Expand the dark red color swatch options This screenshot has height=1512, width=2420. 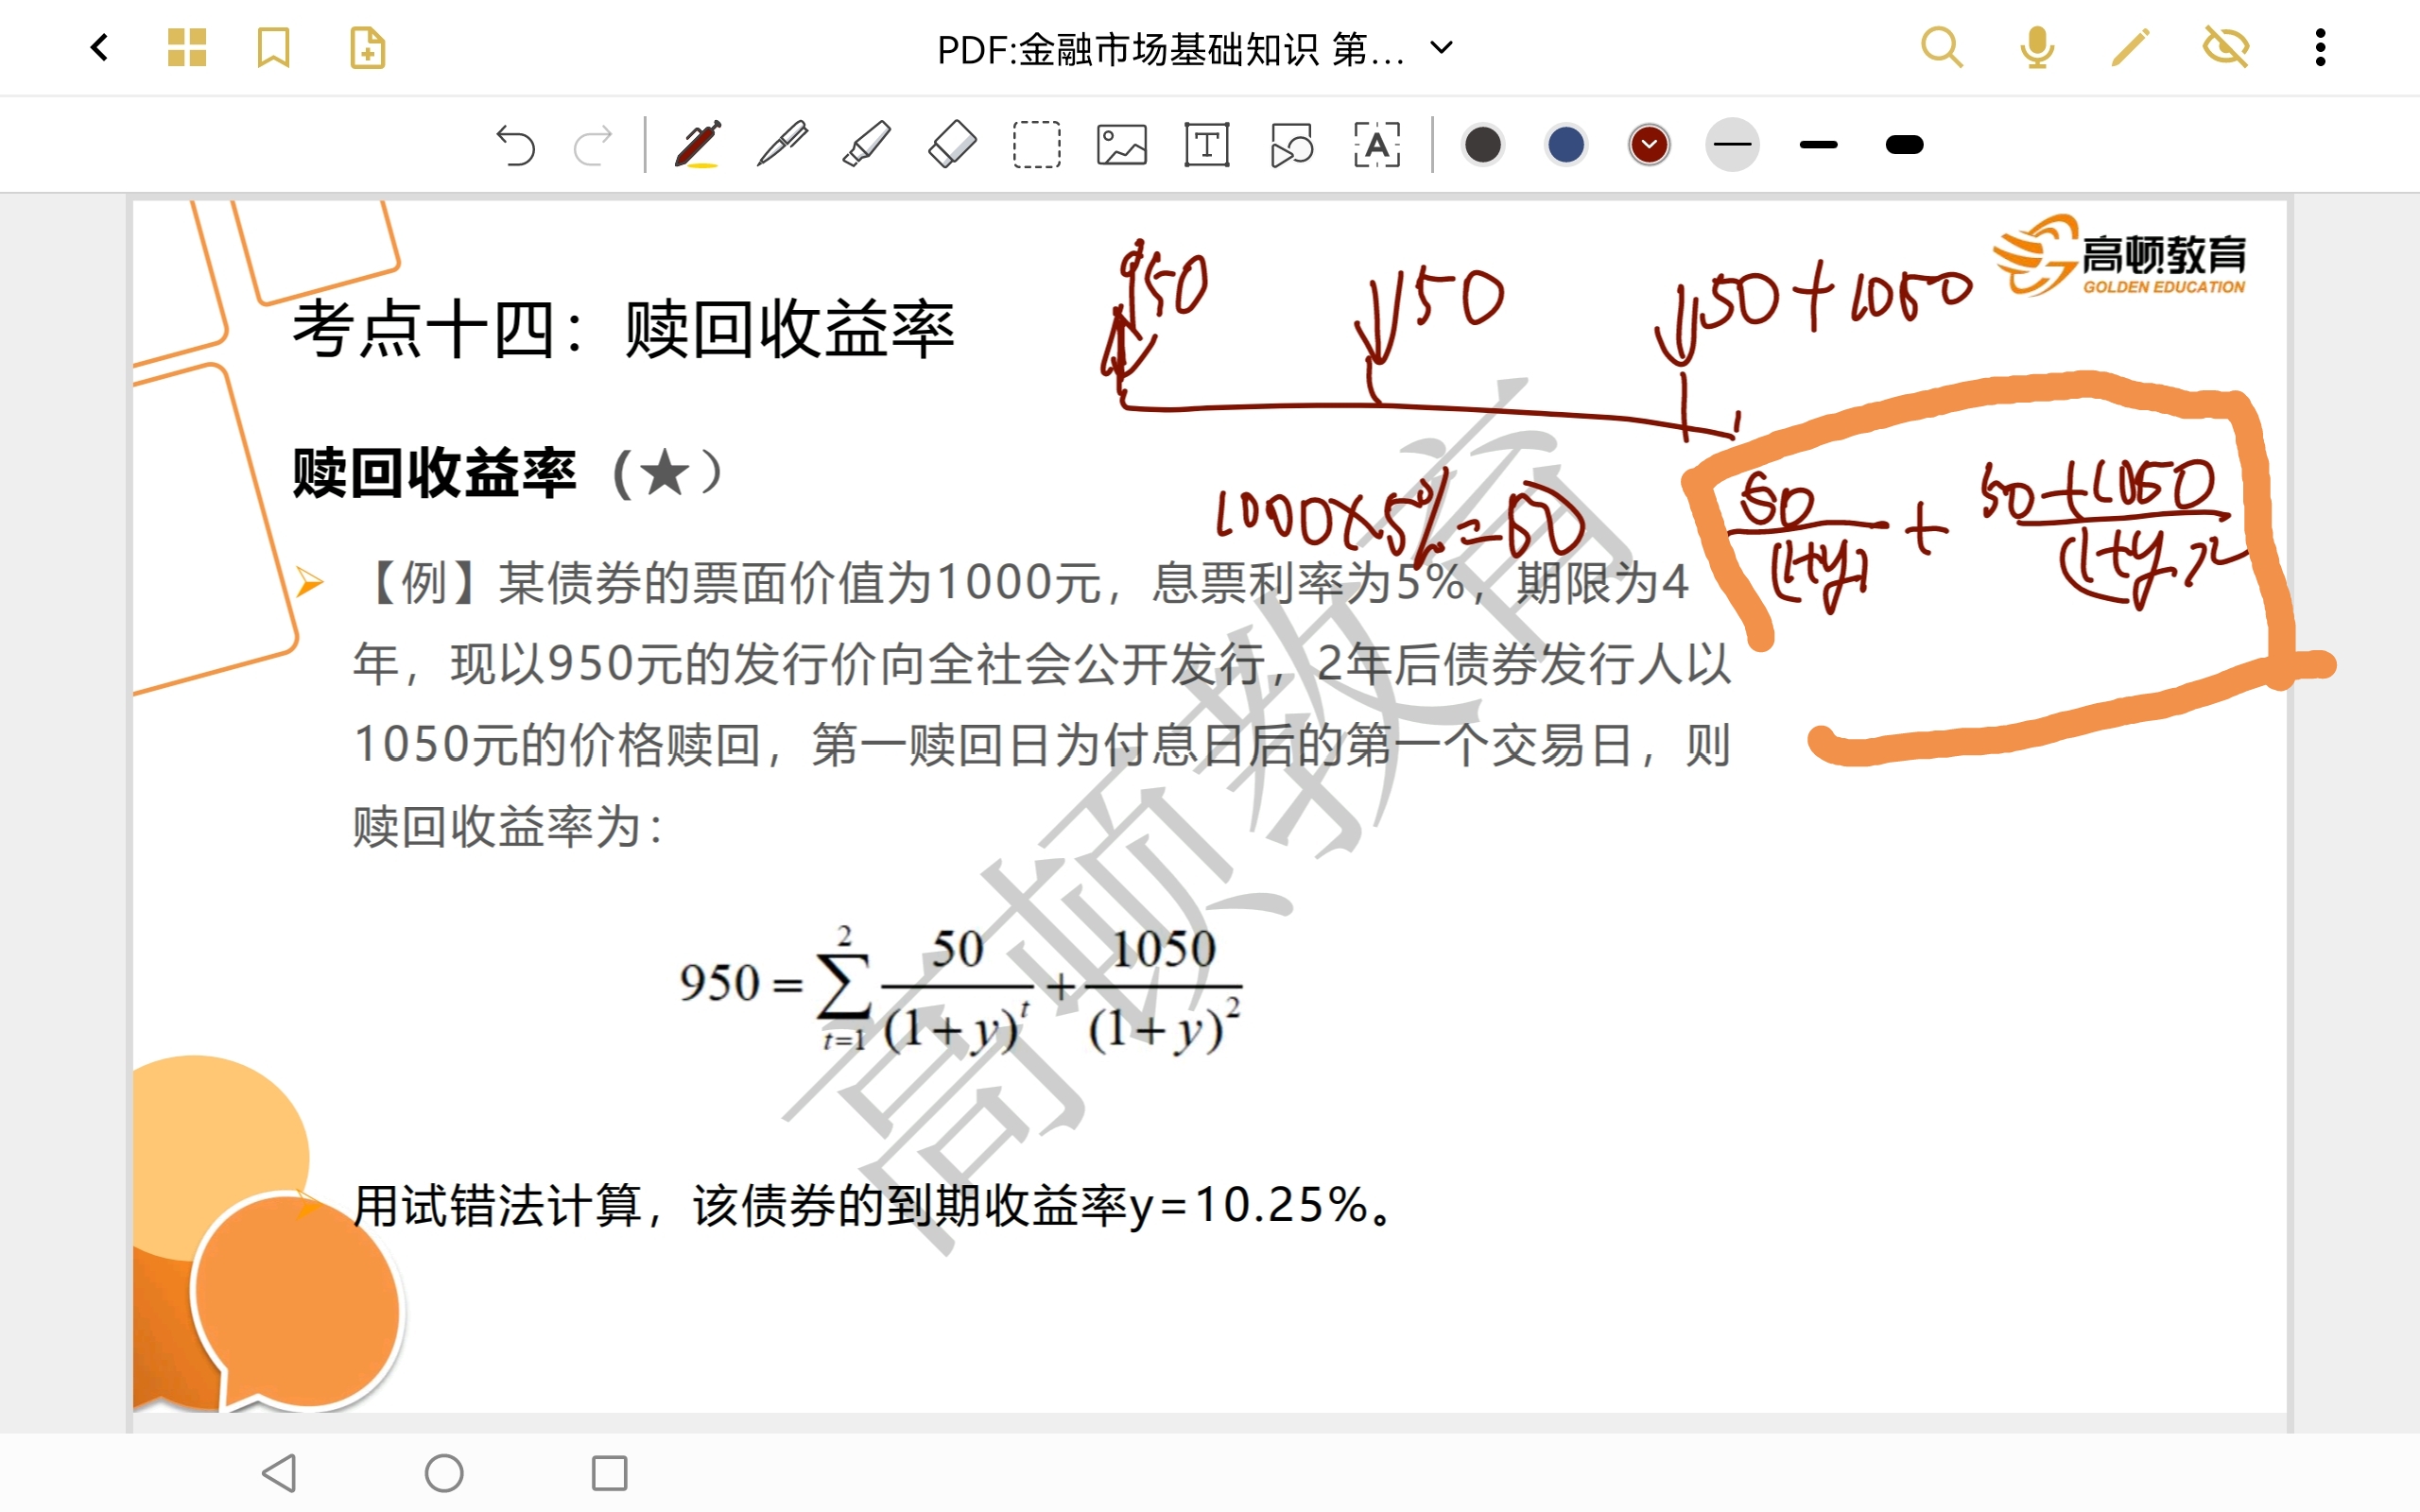(x=1649, y=145)
